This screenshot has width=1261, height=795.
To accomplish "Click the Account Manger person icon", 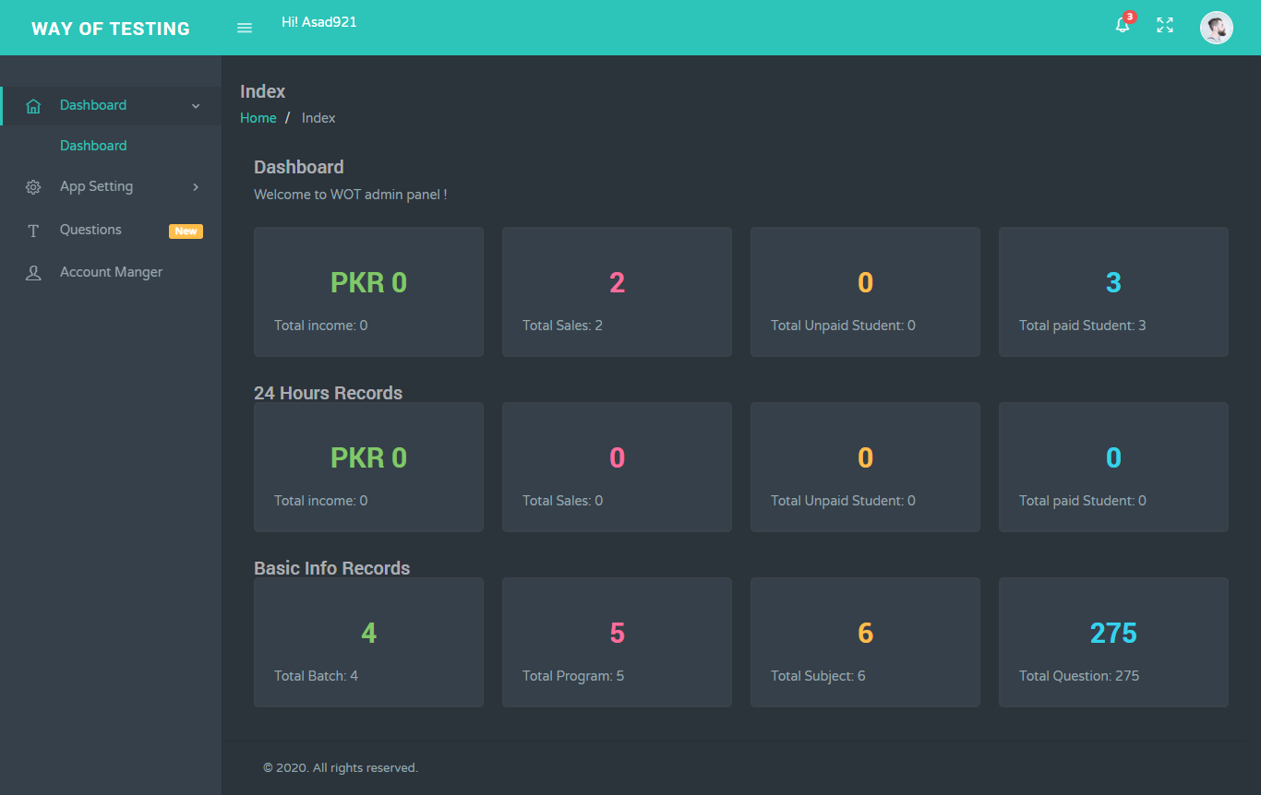I will click(x=33, y=272).
